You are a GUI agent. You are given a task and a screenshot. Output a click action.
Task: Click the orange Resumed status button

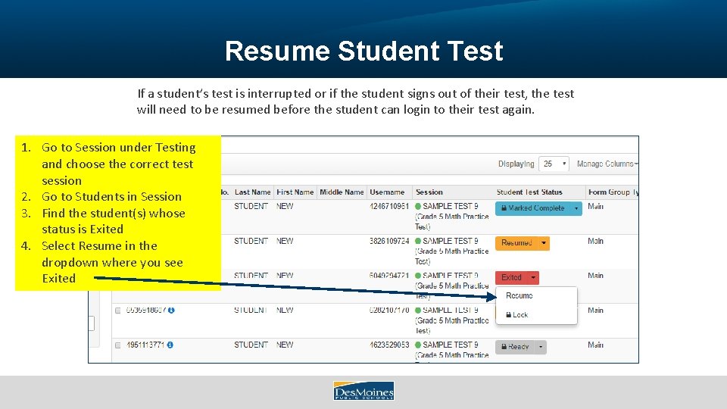[x=516, y=243]
